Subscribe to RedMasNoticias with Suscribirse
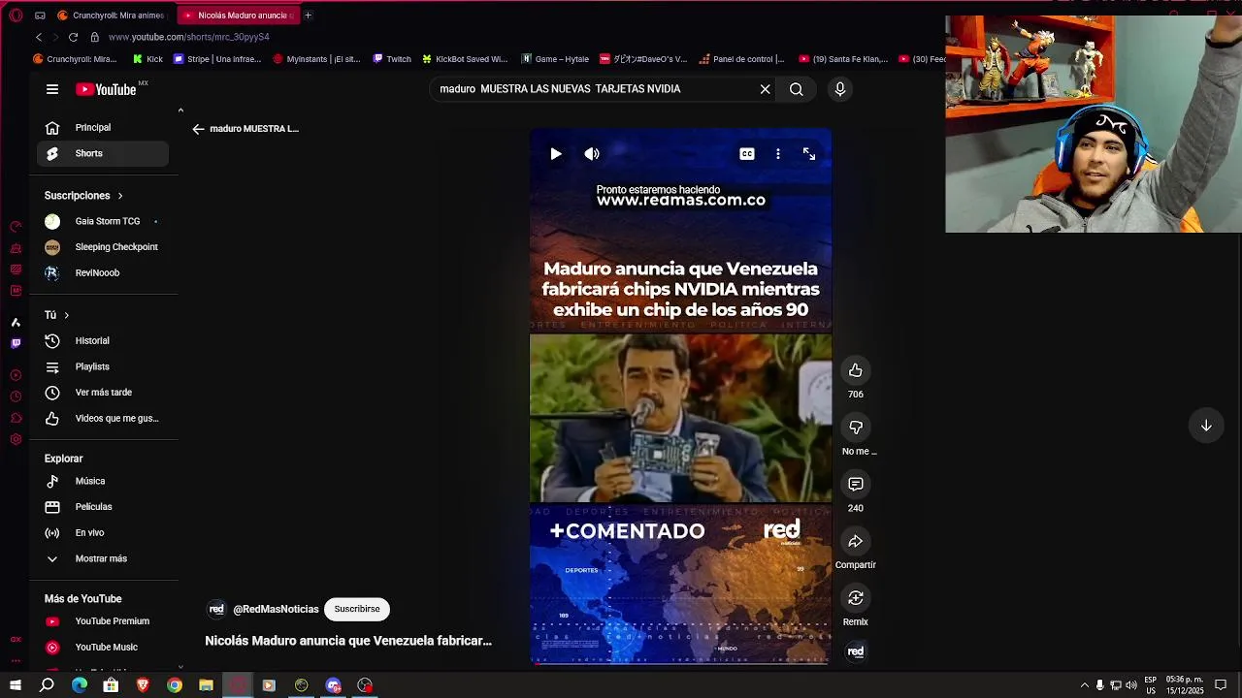The width and height of the screenshot is (1242, 698). point(357,609)
